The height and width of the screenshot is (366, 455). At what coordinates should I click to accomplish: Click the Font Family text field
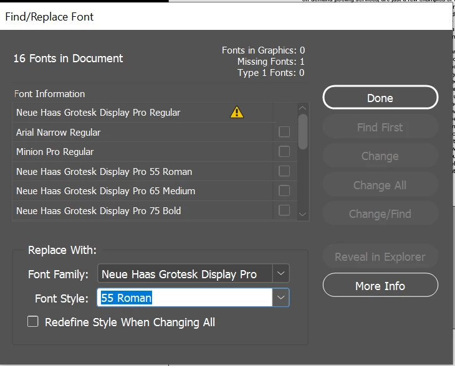(x=185, y=273)
